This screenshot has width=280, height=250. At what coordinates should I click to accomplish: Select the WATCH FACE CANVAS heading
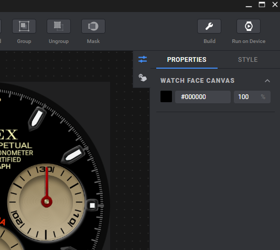coord(197,81)
